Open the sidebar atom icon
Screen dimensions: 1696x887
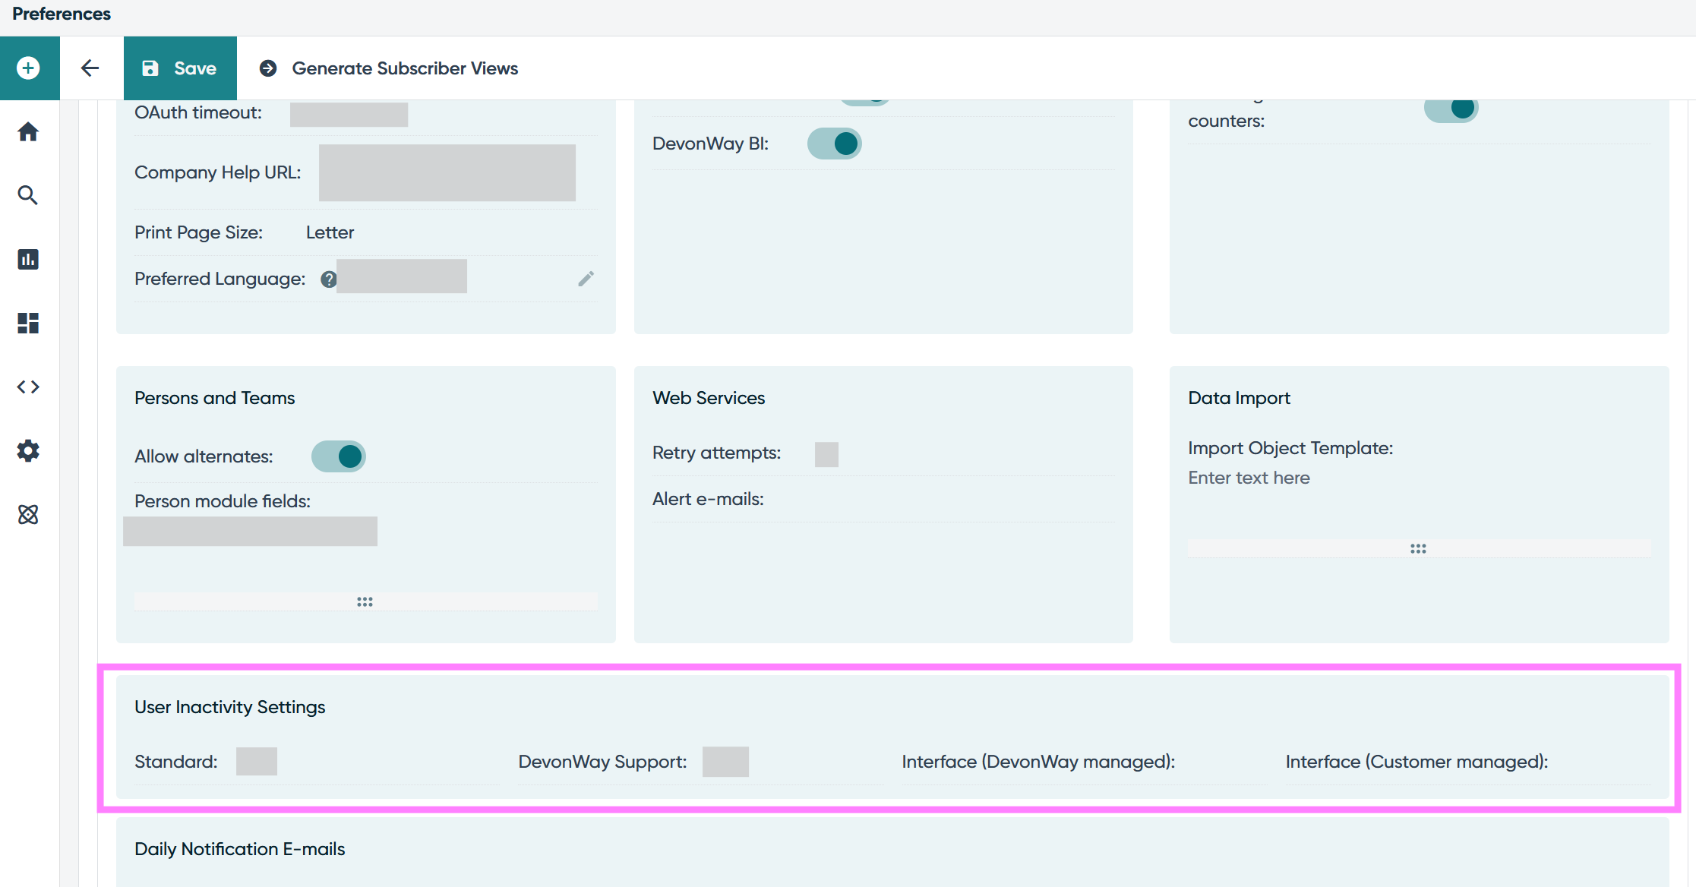coord(28,514)
